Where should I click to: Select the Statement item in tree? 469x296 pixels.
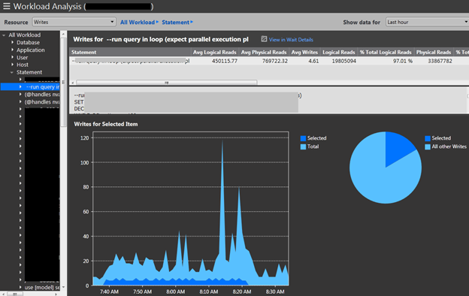(29, 72)
